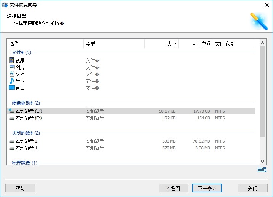The image size is (273, 197).
Task: Click the vertical scrollbar thumb
Action: [262, 91]
